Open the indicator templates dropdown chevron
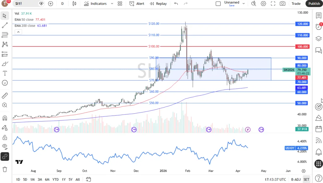Screen dimensions: 323x183 click(x=112, y=3)
